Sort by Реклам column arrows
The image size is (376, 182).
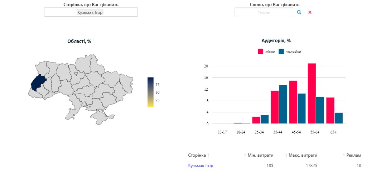pos(344,156)
